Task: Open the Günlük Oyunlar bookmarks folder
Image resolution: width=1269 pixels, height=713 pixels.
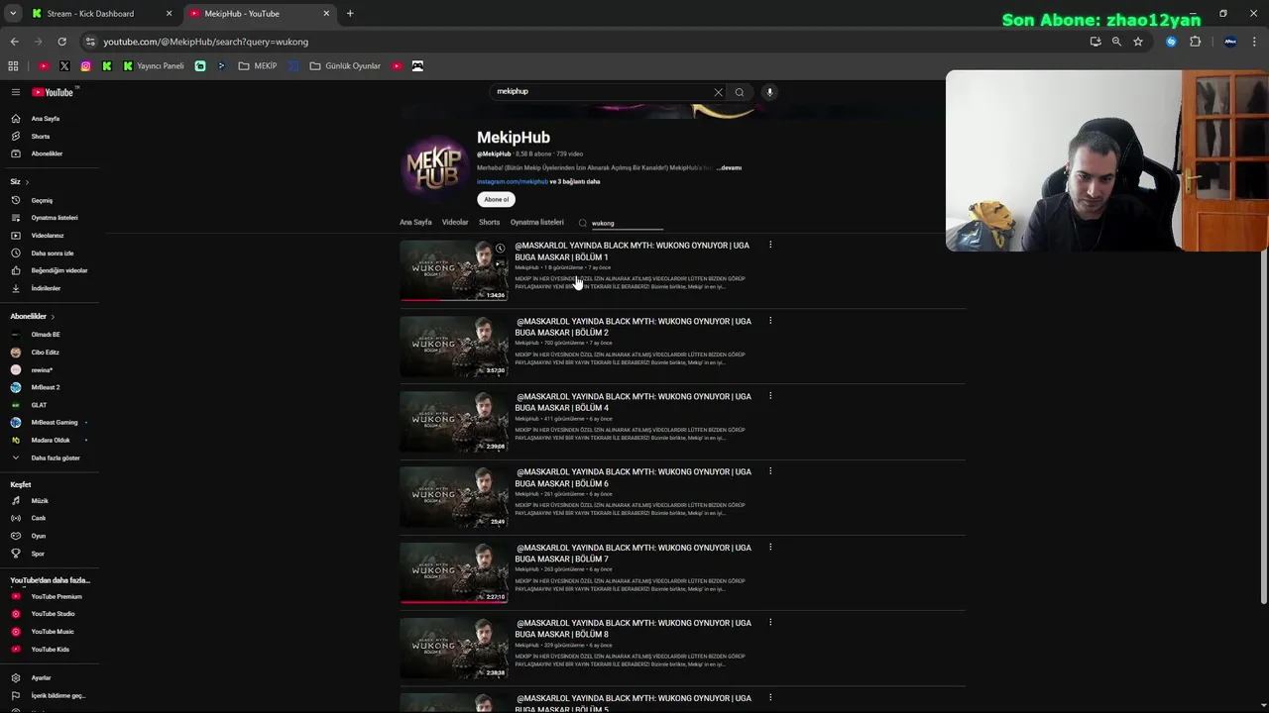Action: click(x=345, y=66)
